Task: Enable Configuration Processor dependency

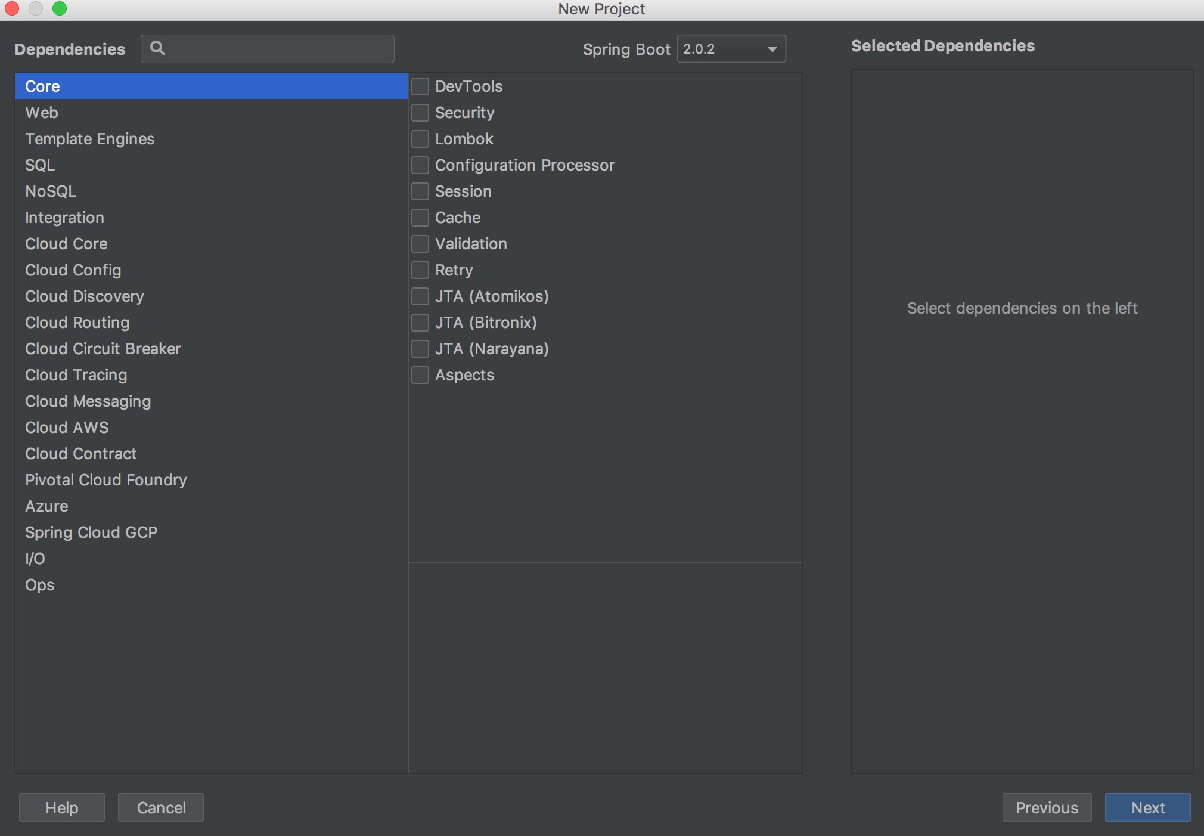Action: [420, 165]
